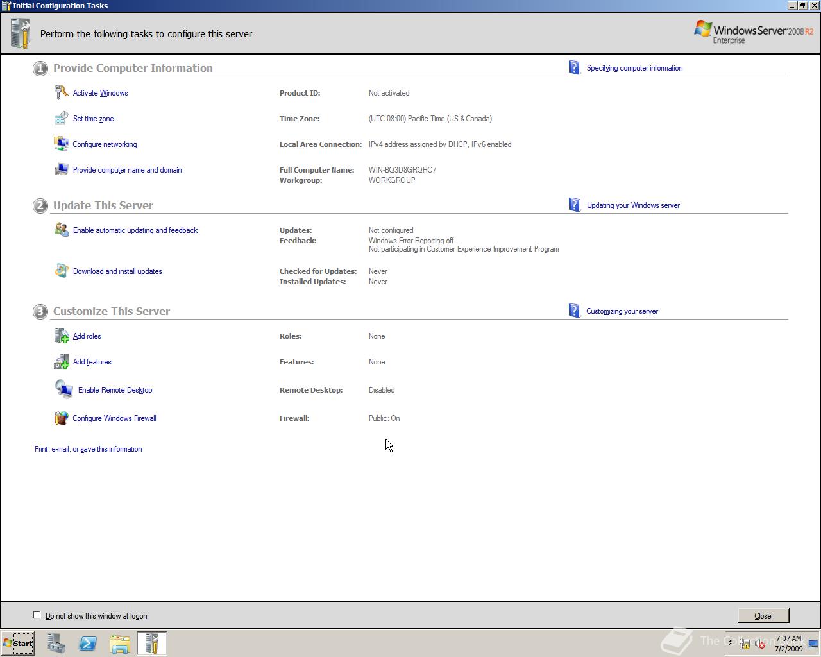This screenshot has height=657, width=821.
Task: Open Specifying computer information help link
Action: click(634, 68)
